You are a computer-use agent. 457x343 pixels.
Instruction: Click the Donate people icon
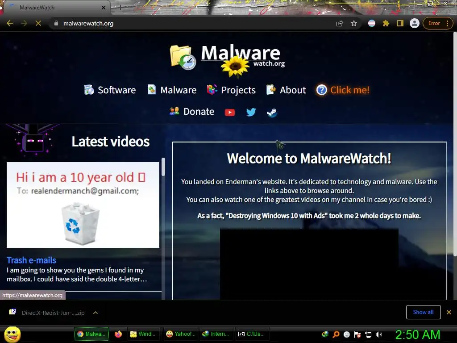[174, 111]
